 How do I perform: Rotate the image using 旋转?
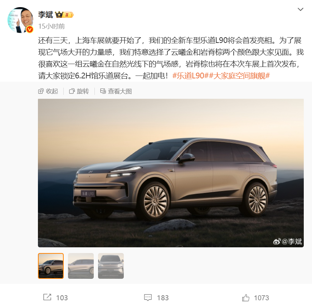click(x=79, y=91)
